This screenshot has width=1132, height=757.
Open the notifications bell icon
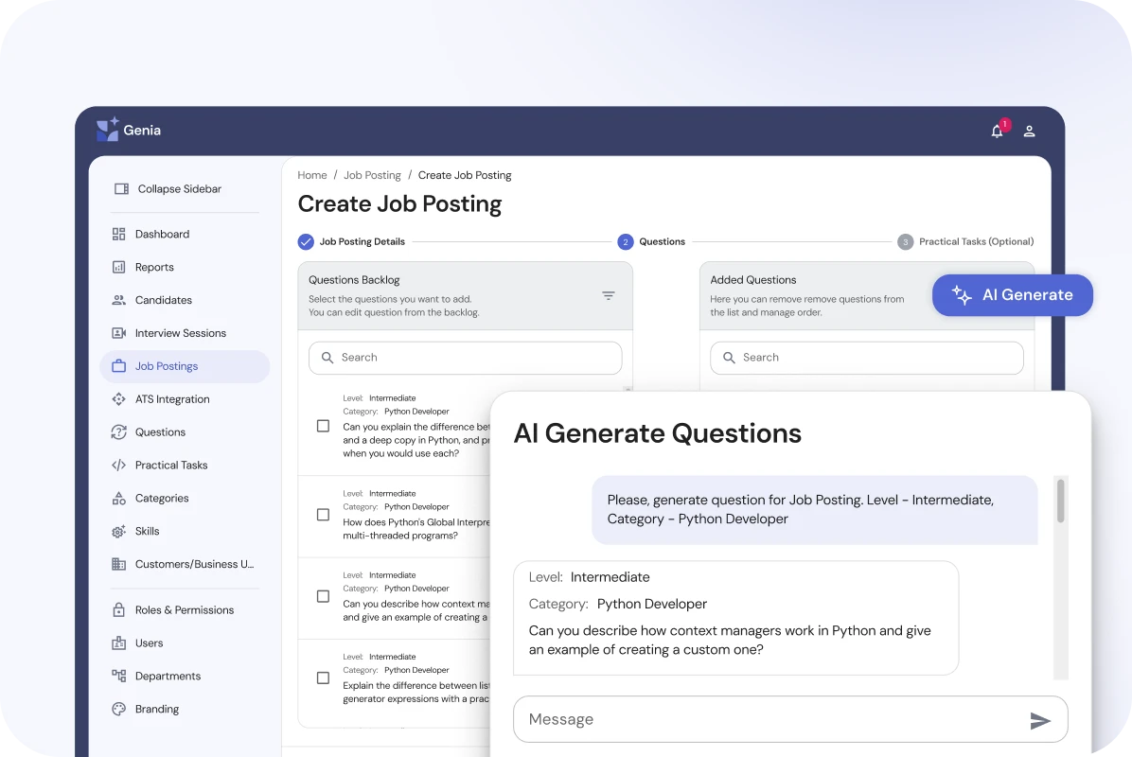pyautogui.click(x=997, y=132)
